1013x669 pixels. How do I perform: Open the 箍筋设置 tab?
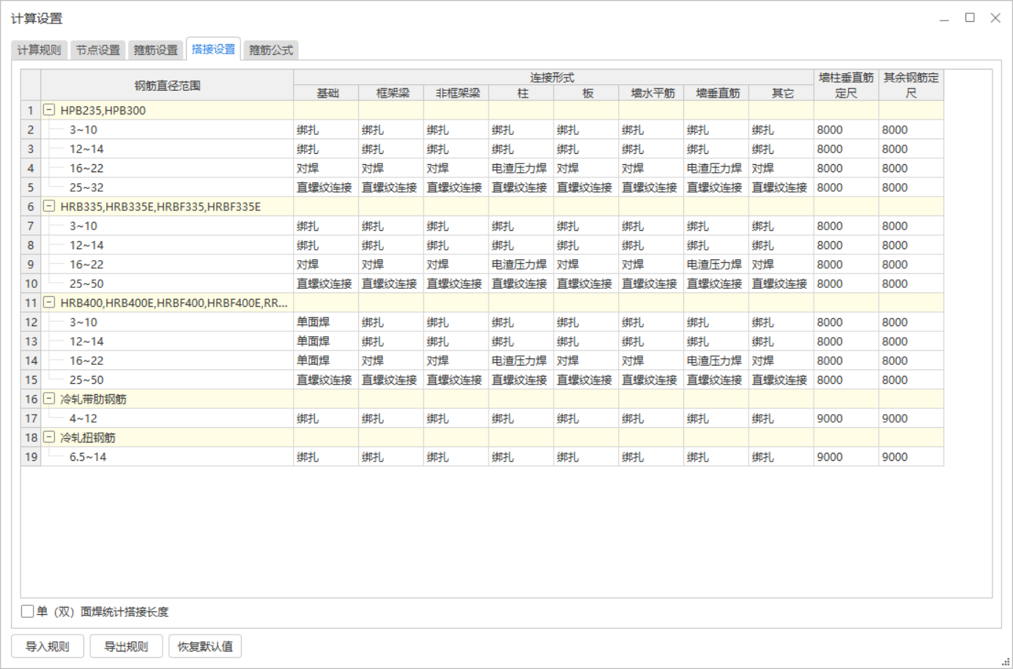[155, 50]
